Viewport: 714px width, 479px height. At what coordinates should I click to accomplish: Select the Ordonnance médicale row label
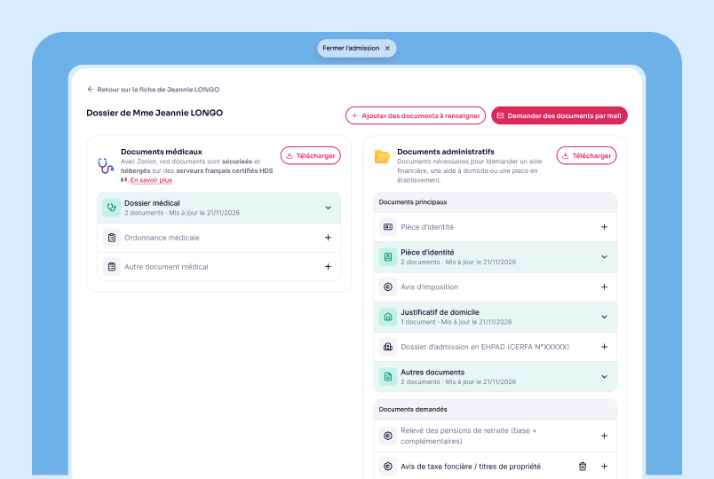162,238
